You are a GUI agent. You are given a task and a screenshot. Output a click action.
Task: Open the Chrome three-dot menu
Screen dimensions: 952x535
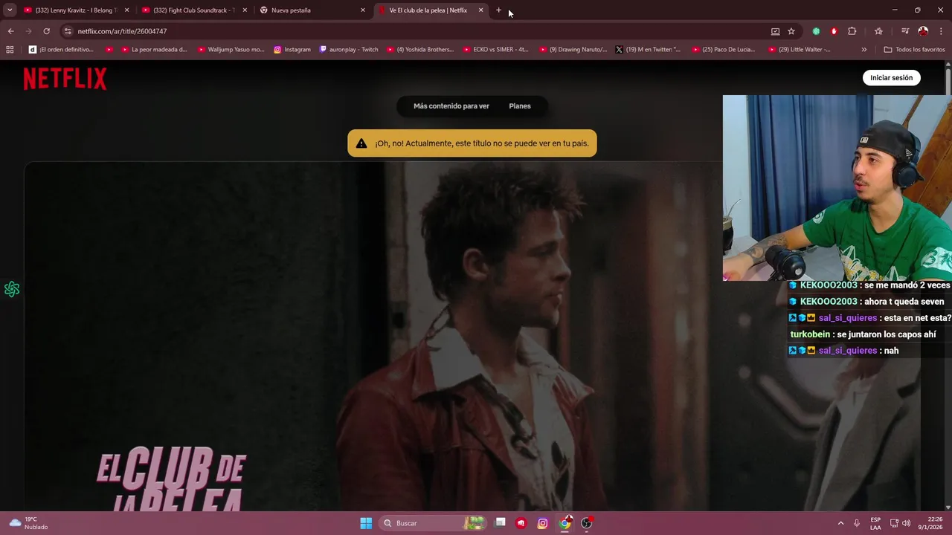point(942,31)
